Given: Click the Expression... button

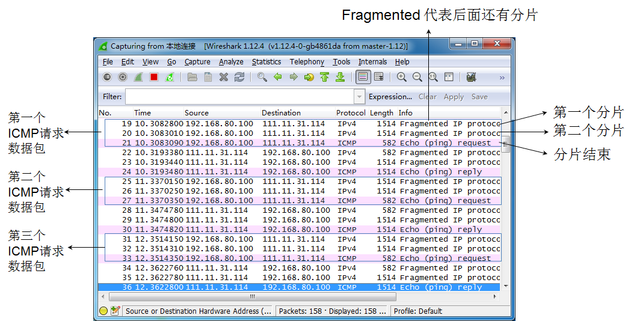Looking at the screenshot, I should 390,97.
